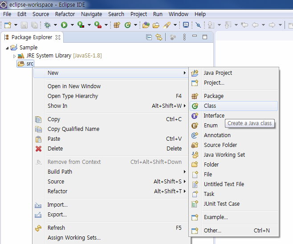The width and height of the screenshot is (293, 244).
Task: Click the New Java Package toolbar icon
Action: 117,25
